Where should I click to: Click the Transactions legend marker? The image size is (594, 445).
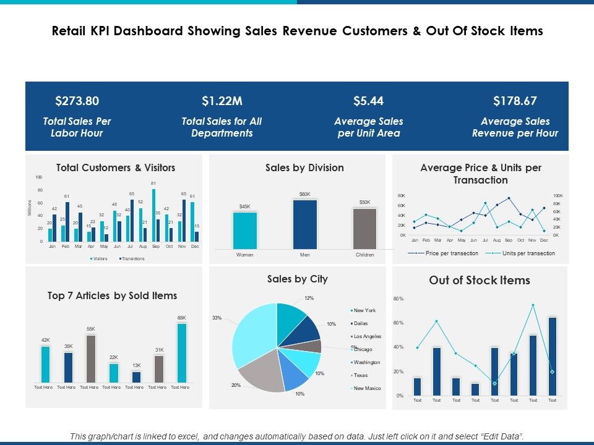(x=120, y=259)
